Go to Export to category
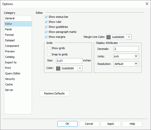 (x=18, y=62)
